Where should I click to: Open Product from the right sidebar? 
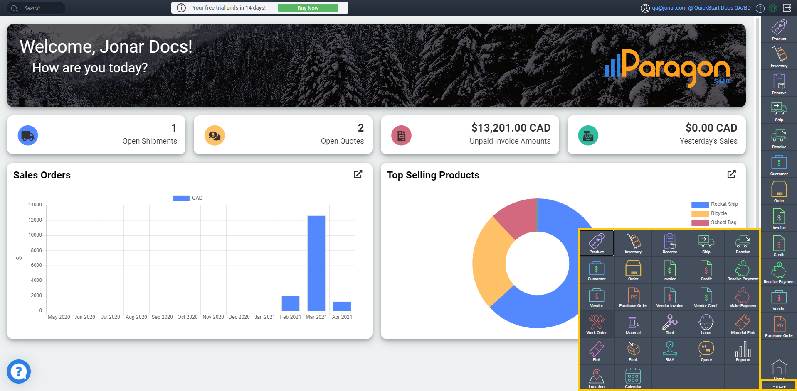point(779,29)
